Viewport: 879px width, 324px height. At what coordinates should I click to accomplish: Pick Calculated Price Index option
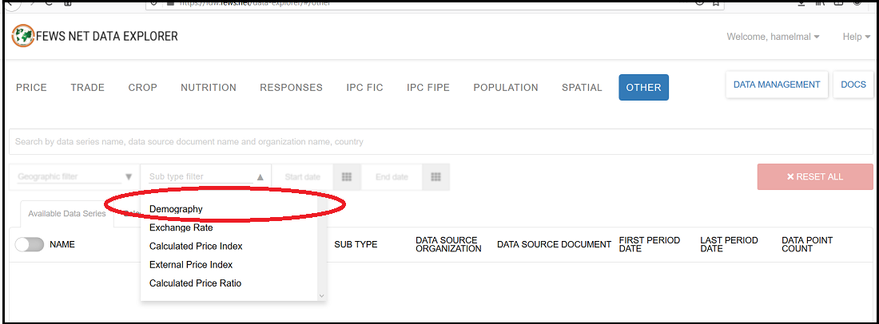pos(196,246)
